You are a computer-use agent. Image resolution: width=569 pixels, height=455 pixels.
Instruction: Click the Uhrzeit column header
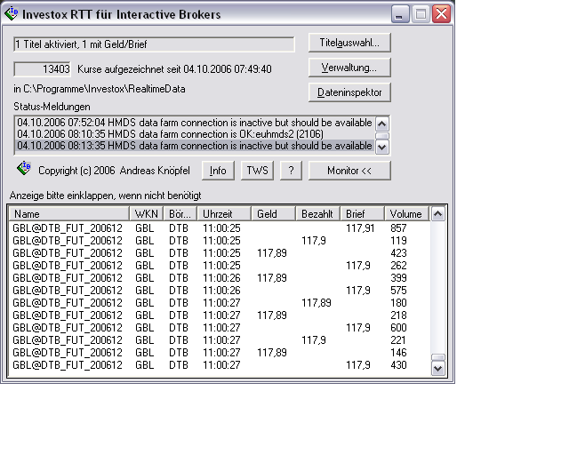tap(225, 214)
